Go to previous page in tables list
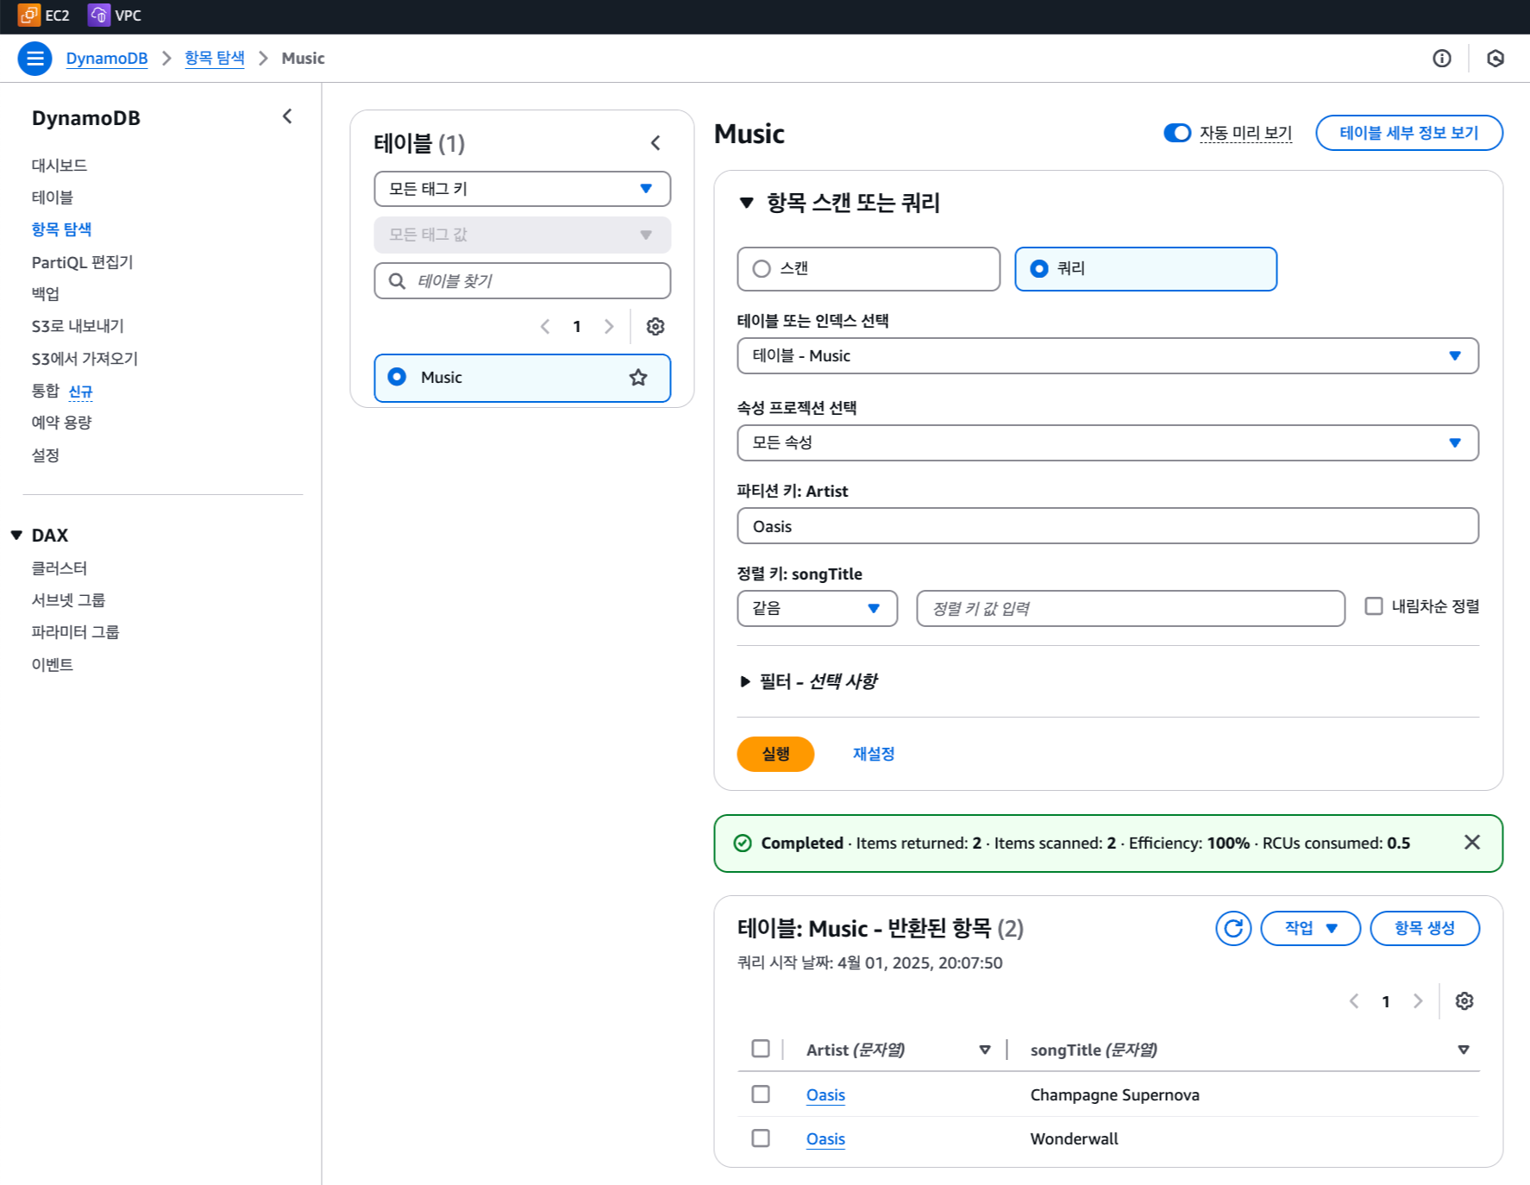1530x1185 pixels. [545, 327]
